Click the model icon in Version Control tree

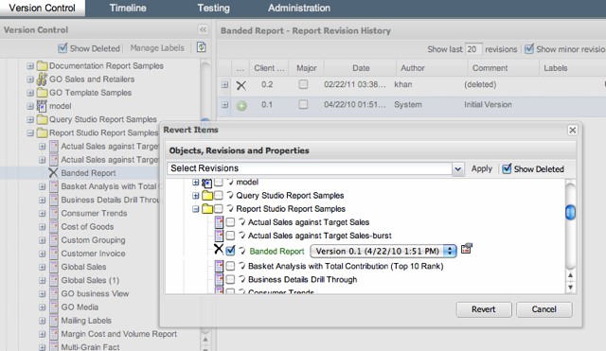42,106
